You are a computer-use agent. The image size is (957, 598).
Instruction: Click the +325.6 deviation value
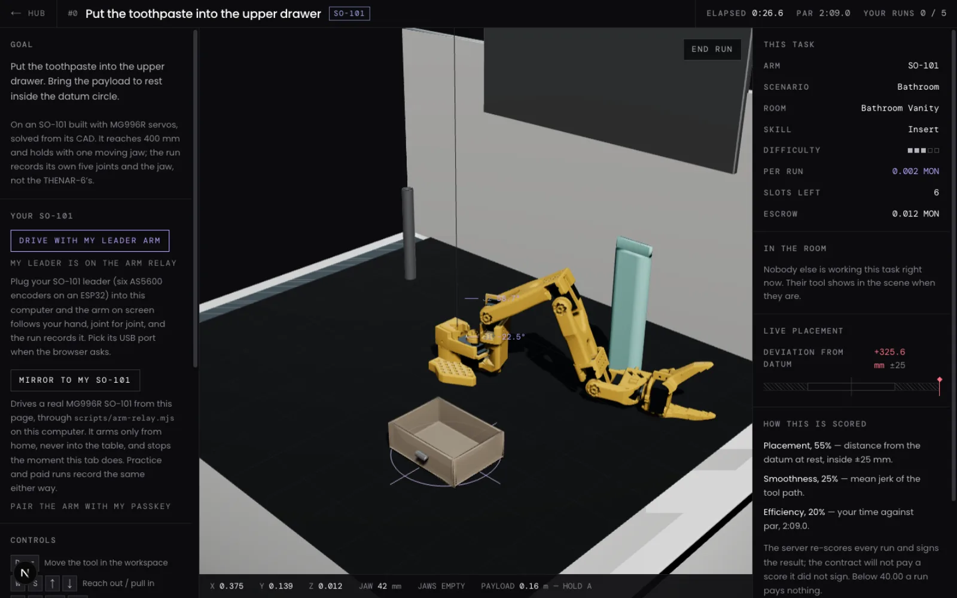coord(889,352)
